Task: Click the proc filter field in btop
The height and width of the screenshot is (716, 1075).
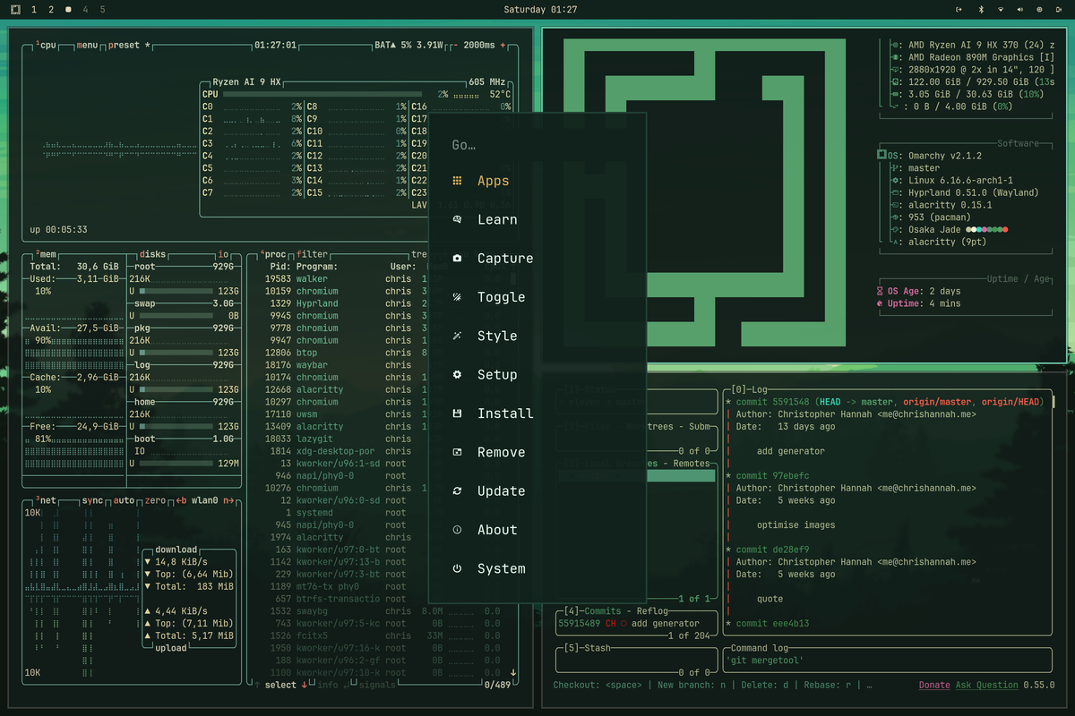Action: coord(313,254)
